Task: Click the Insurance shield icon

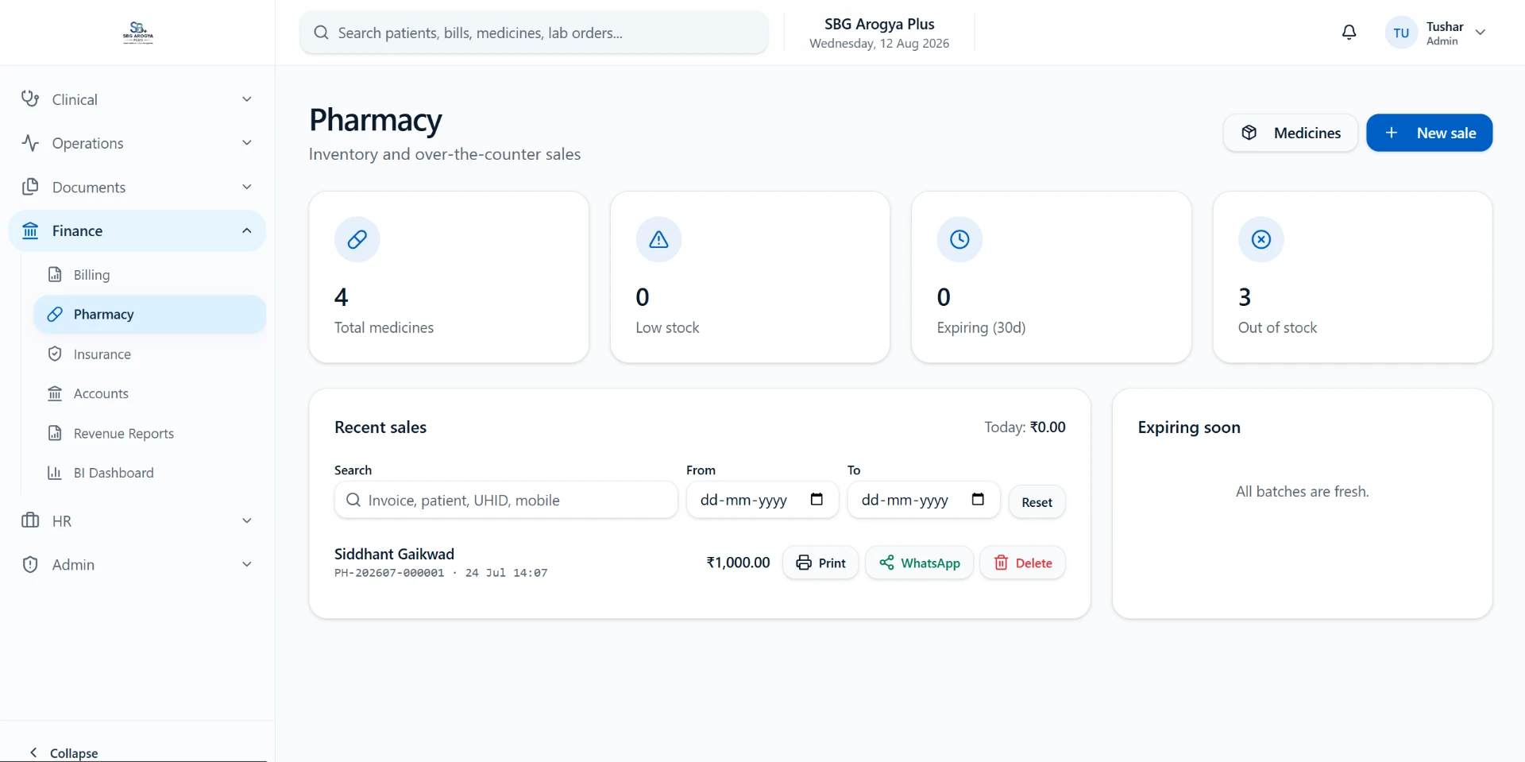Action: pyautogui.click(x=55, y=354)
